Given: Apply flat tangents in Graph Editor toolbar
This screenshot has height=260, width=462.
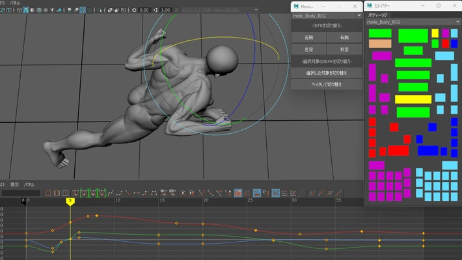Looking at the screenshot, I should [137, 193].
